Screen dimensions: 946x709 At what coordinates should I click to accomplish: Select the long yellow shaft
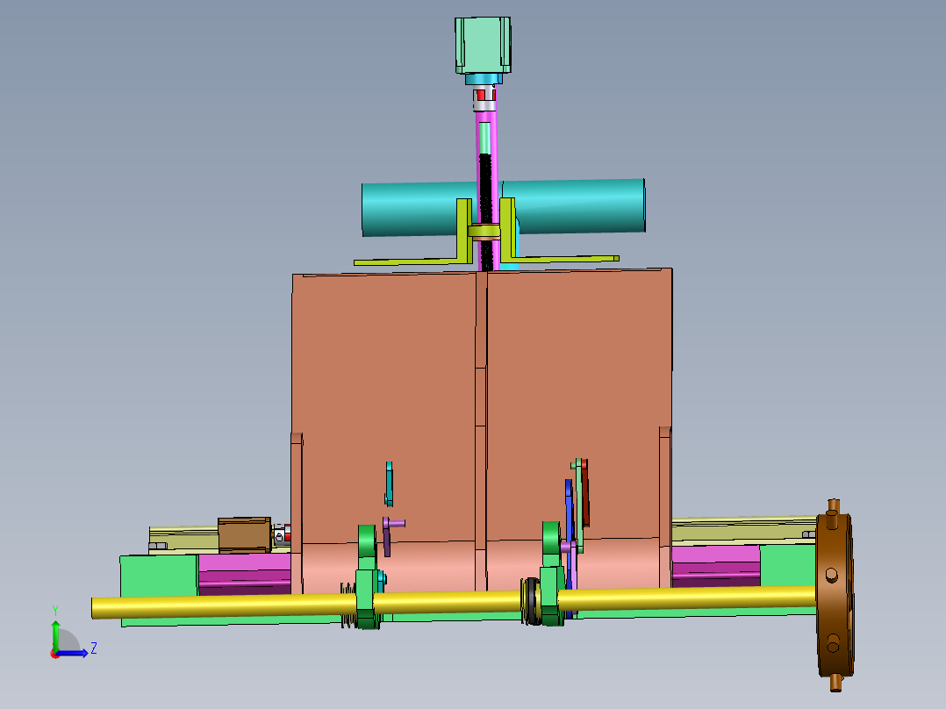pos(453,603)
